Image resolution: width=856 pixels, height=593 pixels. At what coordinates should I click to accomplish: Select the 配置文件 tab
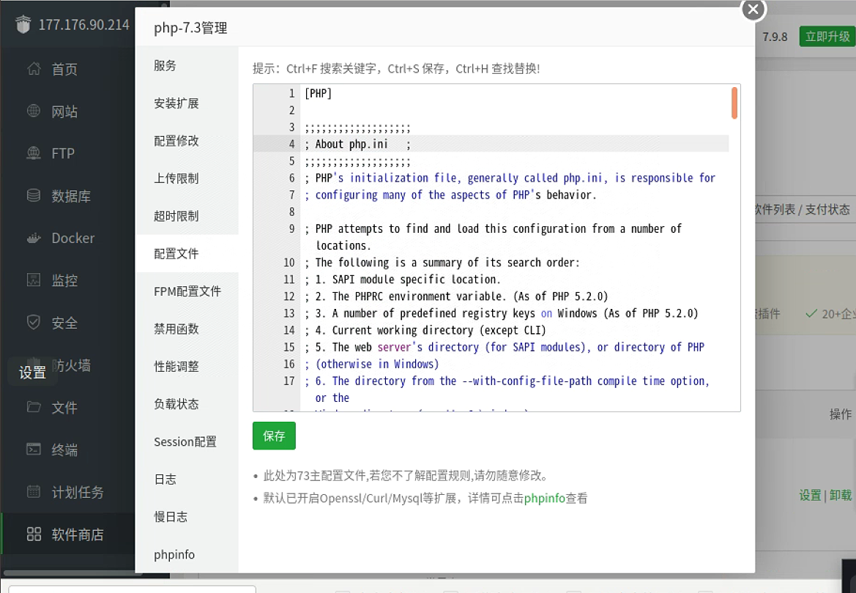(x=187, y=253)
